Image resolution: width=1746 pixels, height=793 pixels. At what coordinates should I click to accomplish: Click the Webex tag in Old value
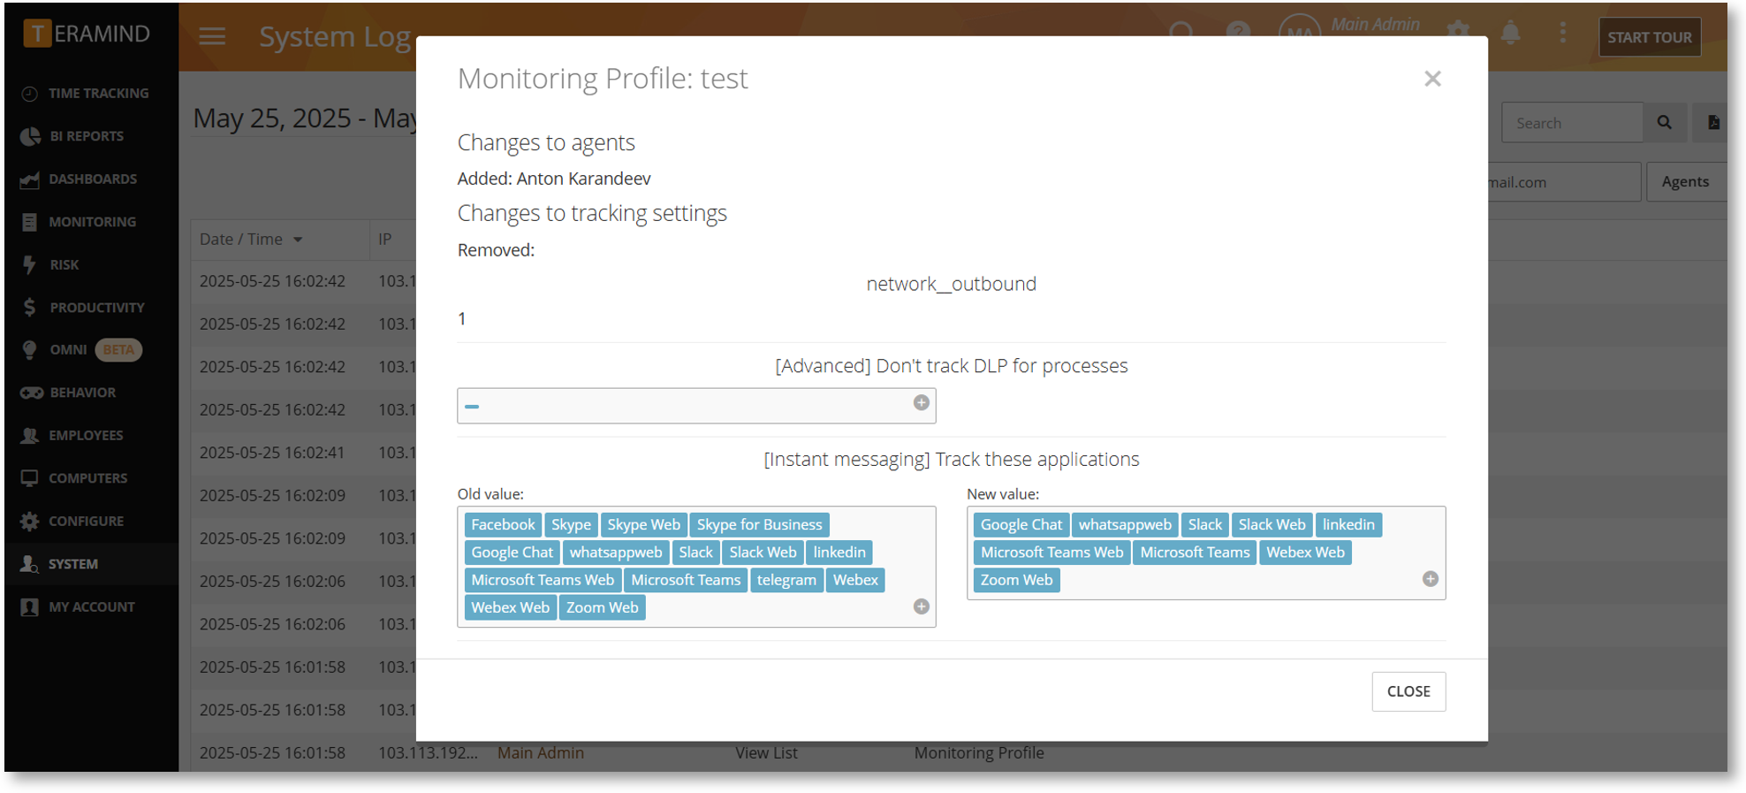pyautogui.click(x=855, y=580)
